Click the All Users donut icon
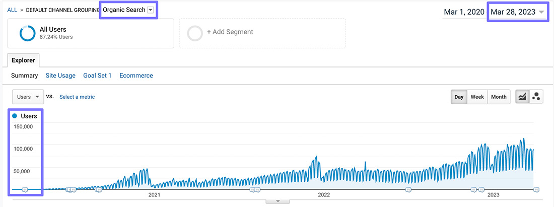 27,33
